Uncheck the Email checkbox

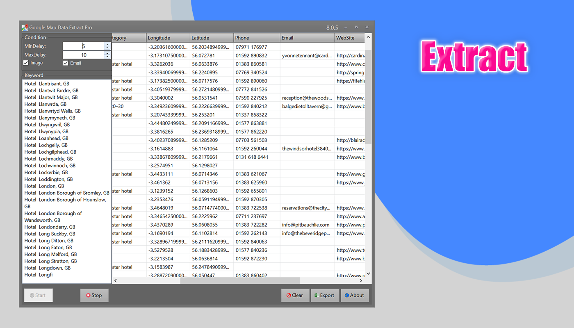[65, 63]
